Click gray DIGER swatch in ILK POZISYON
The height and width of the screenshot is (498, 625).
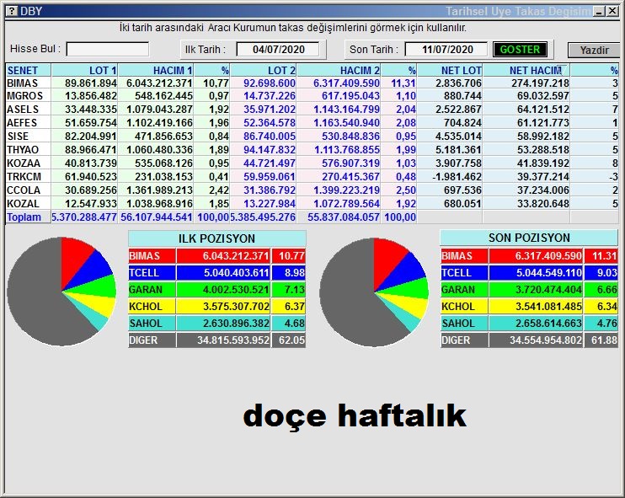(152, 340)
